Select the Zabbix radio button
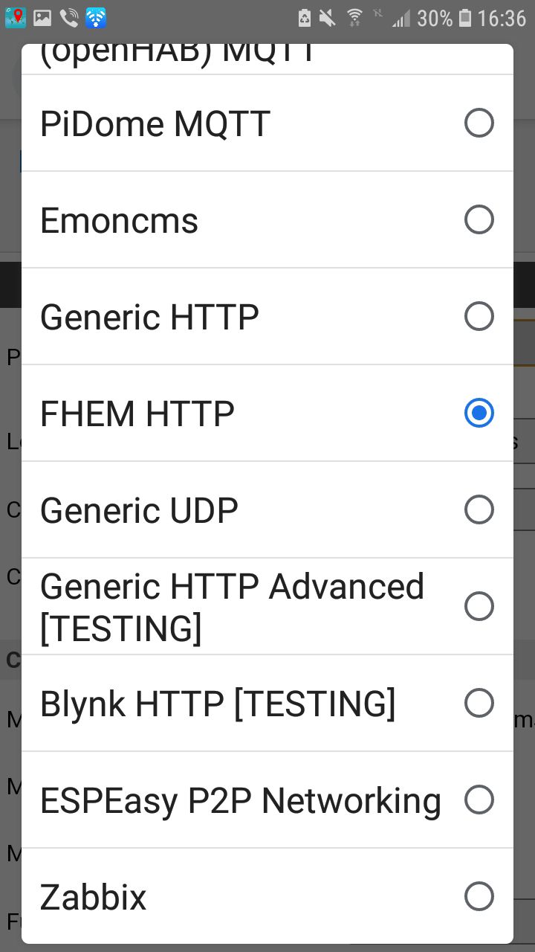Viewport: 535px width, 952px height. [x=479, y=896]
